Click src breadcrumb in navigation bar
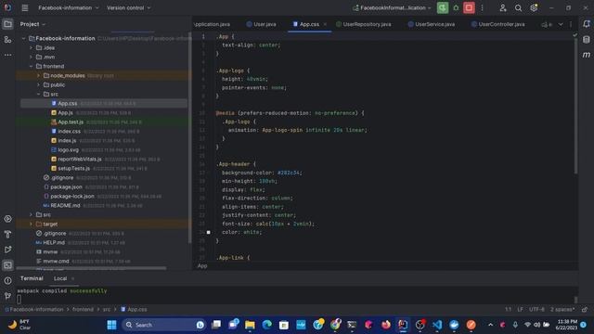594x334 pixels. click(x=107, y=309)
